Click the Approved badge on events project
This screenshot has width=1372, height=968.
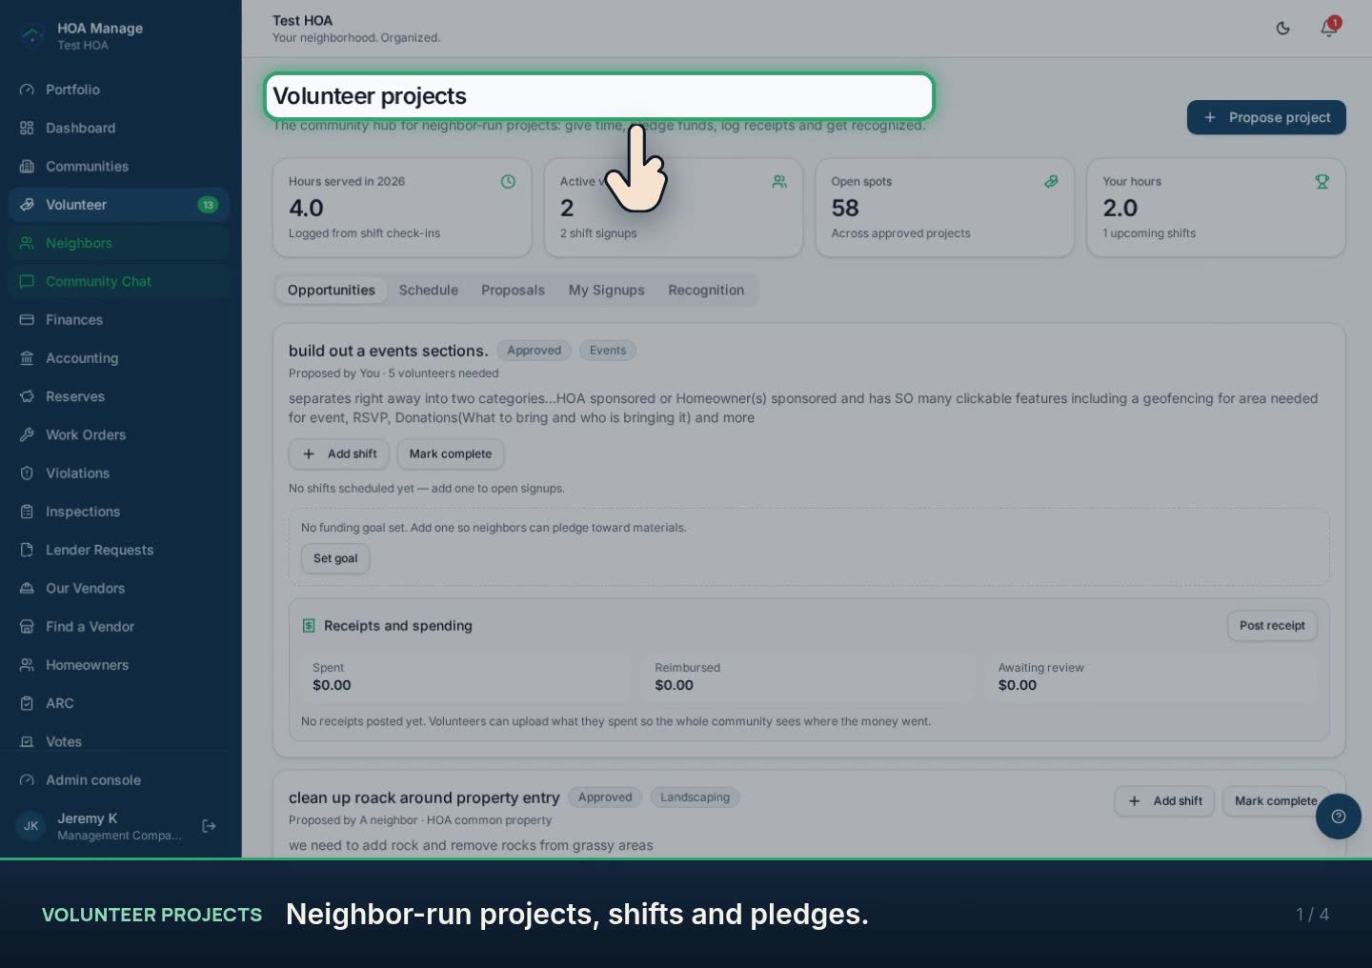click(x=534, y=351)
